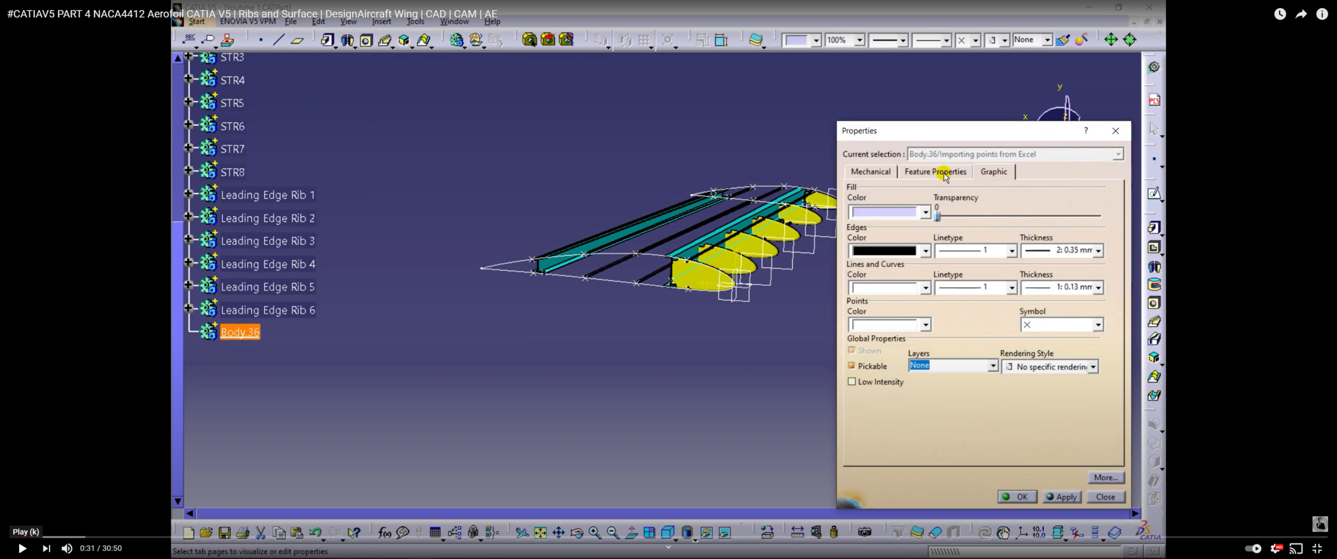Switch to the Graphic tab
1337x559 pixels.
coord(994,171)
